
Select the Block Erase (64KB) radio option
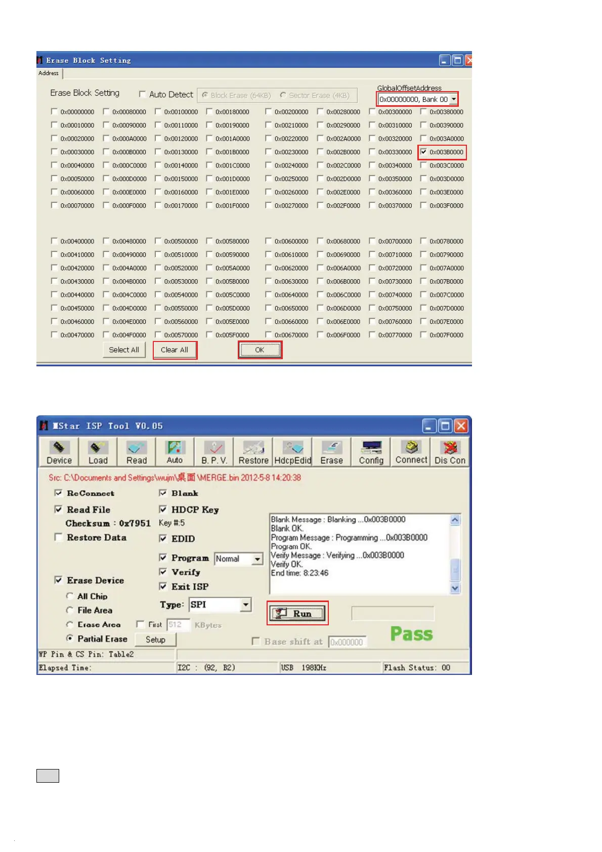tap(205, 95)
